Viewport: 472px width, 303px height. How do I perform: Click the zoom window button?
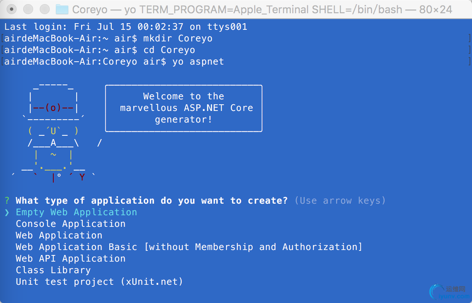[x=44, y=9]
